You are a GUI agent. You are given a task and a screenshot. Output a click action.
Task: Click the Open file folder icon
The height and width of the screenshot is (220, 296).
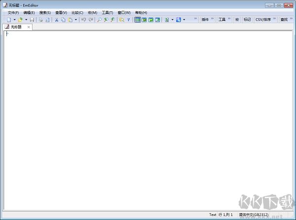20,20
